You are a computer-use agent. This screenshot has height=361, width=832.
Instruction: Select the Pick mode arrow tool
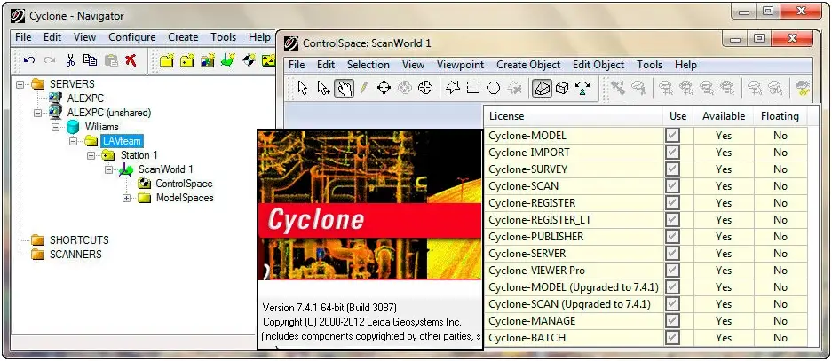(303, 88)
